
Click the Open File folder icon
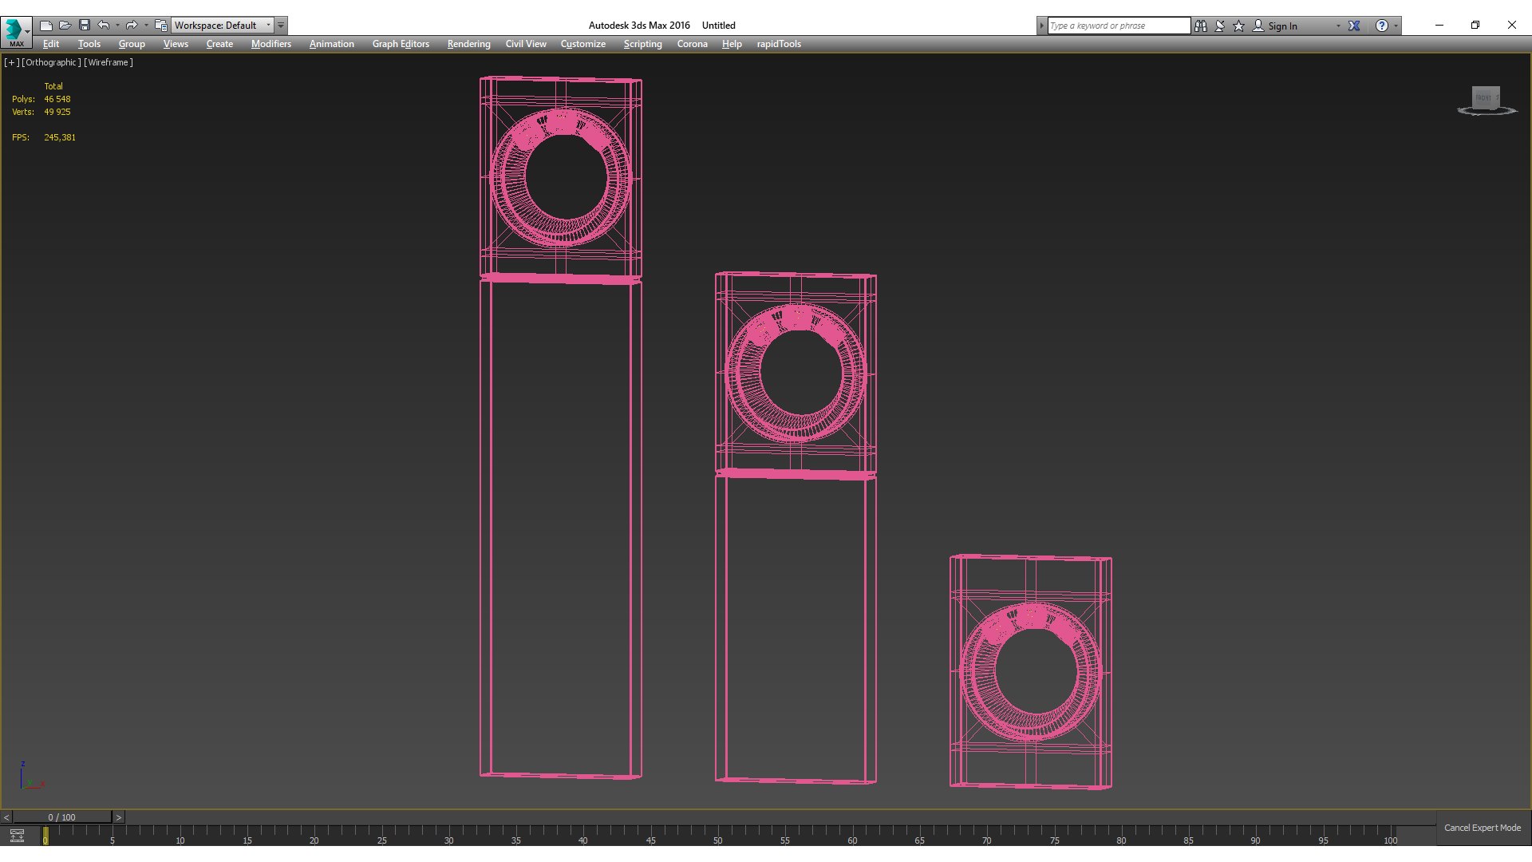65,26
